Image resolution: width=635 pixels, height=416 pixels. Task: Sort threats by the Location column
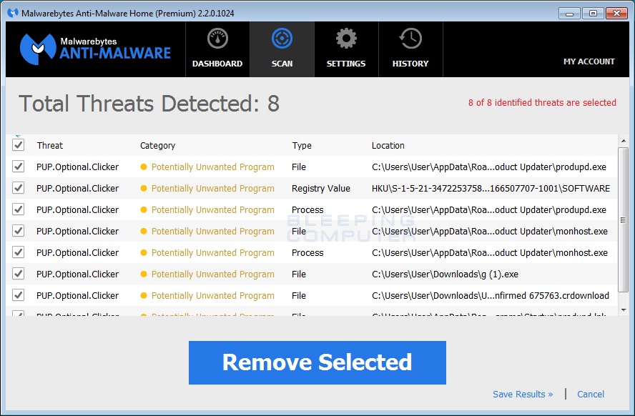[x=388, y=145]
